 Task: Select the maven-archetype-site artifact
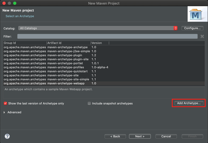(63, 75)
